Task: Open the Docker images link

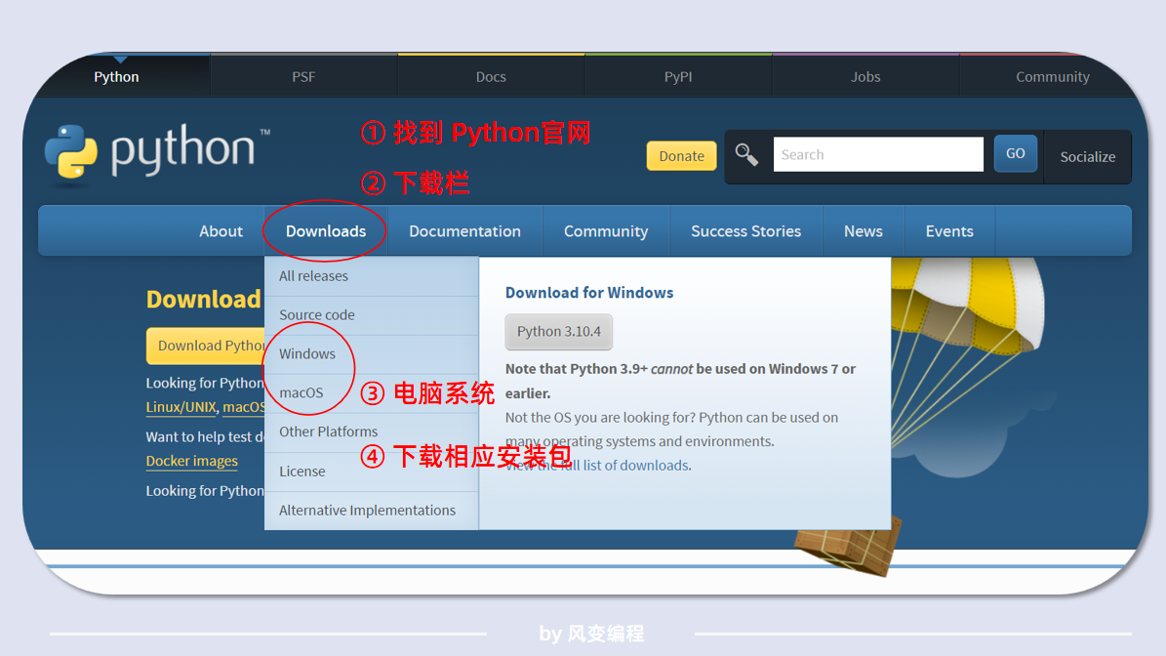Action: (x=192, y=461)
